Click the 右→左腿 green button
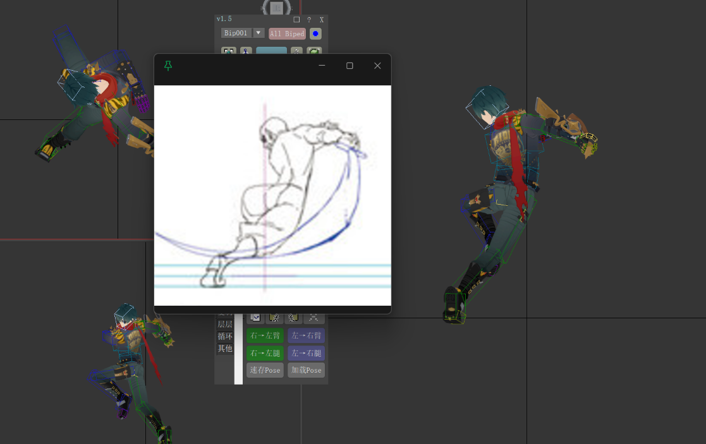The width and height of the screenshot is (706, 444). [265, 353]
